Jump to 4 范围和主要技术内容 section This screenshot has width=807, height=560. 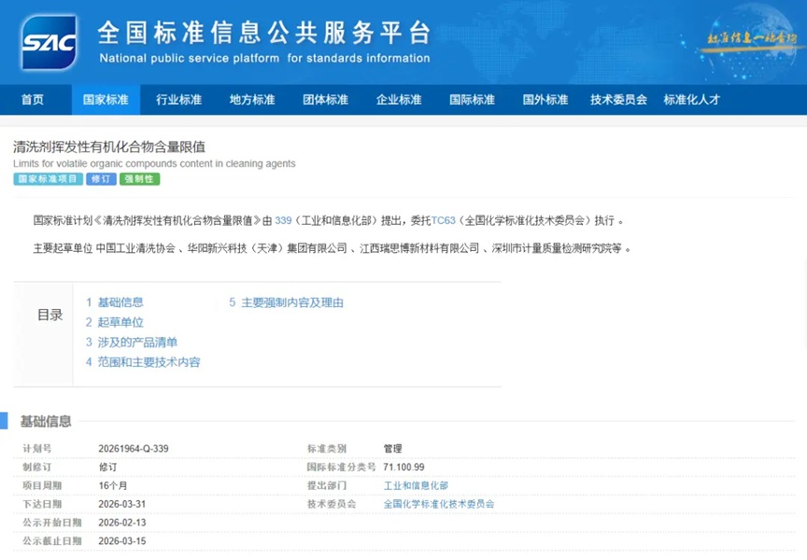click(x=143, y=362)
